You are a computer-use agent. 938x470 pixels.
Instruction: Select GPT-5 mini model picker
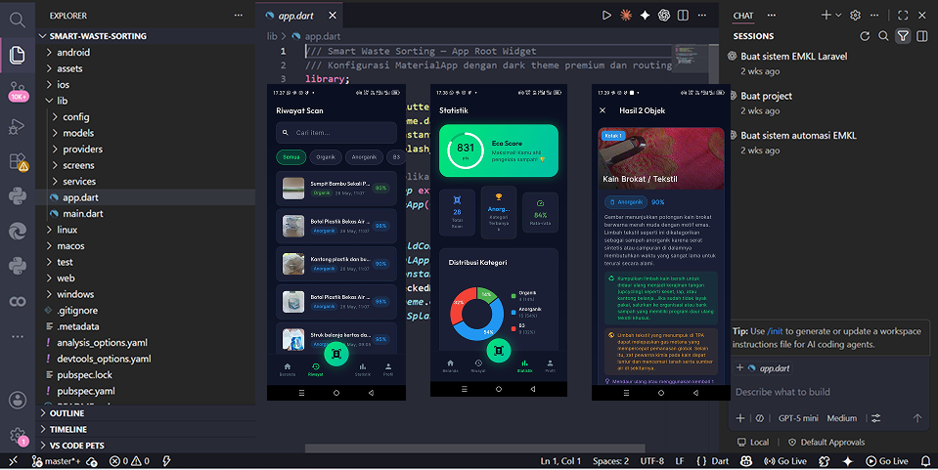click(x=798, y=418)
